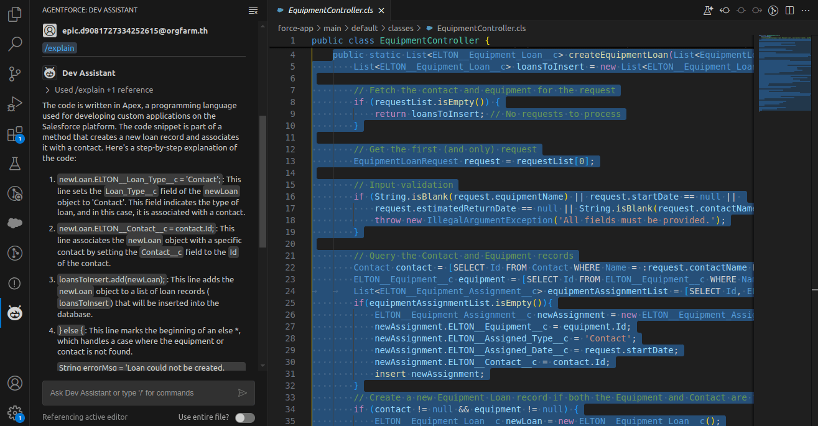Click 'classes' in the breadcrumb bar
Viewport: 818px width, 426px height.
click(401, 28)
